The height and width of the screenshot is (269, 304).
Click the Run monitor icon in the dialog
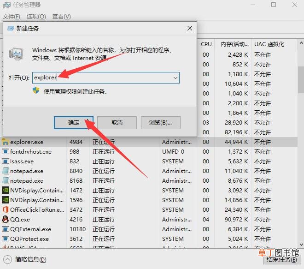pyautogui.click(x=16, y=54)
